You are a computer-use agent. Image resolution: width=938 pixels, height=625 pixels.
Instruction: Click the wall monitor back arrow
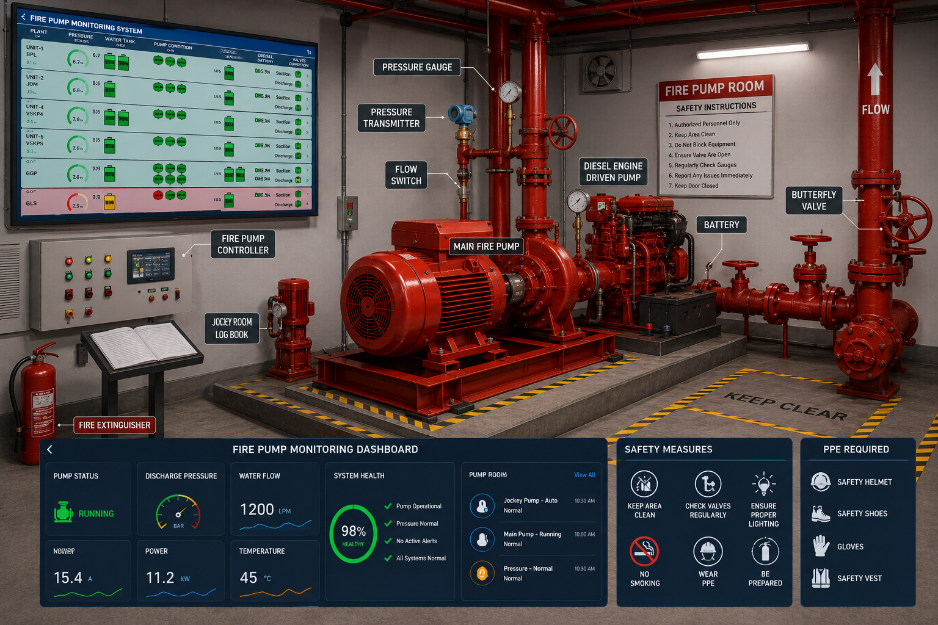click(x=23, y=17)
